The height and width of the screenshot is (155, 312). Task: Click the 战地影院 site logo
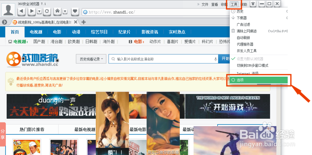33,59
